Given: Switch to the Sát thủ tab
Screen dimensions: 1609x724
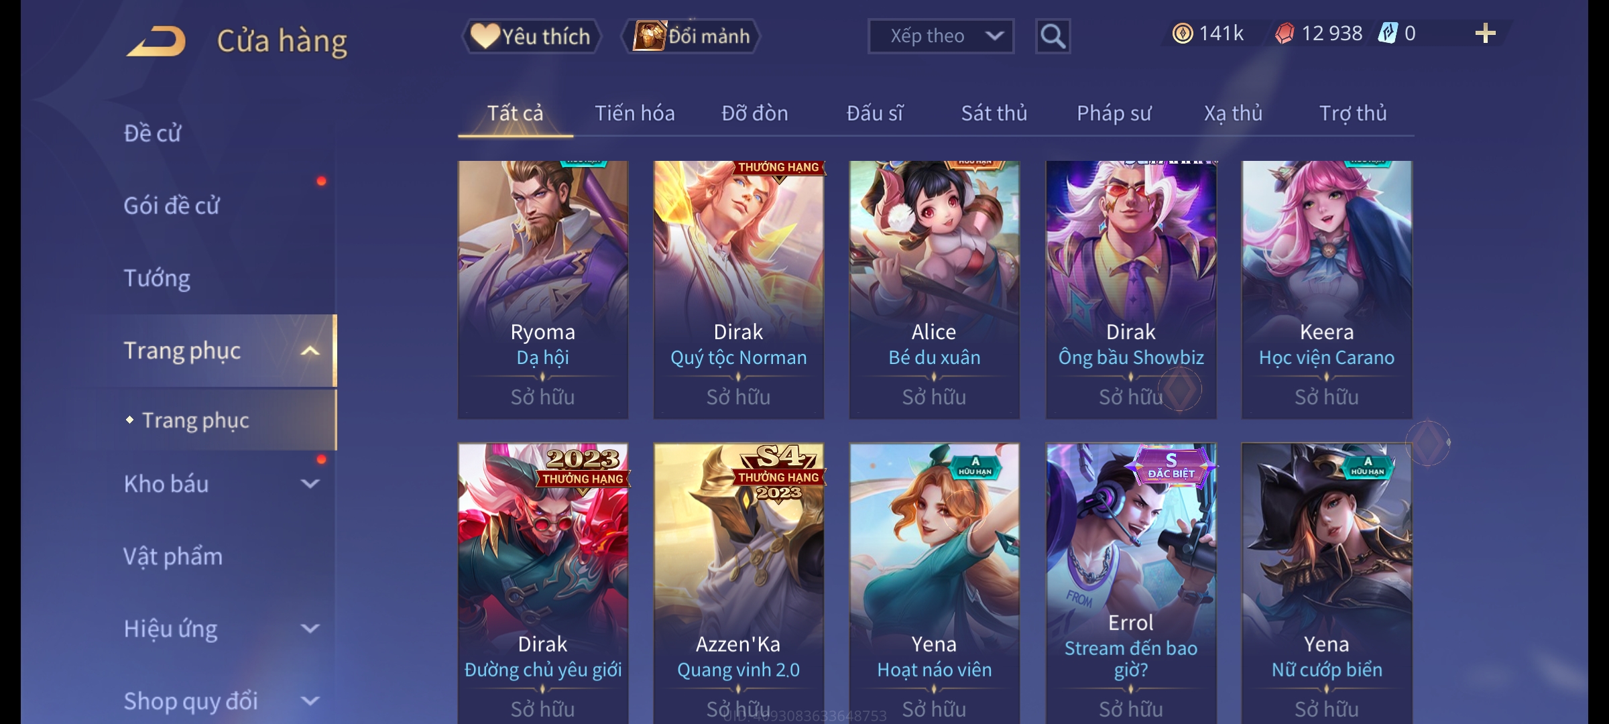Looking at the screenshot, I should (x=994, y=113).
